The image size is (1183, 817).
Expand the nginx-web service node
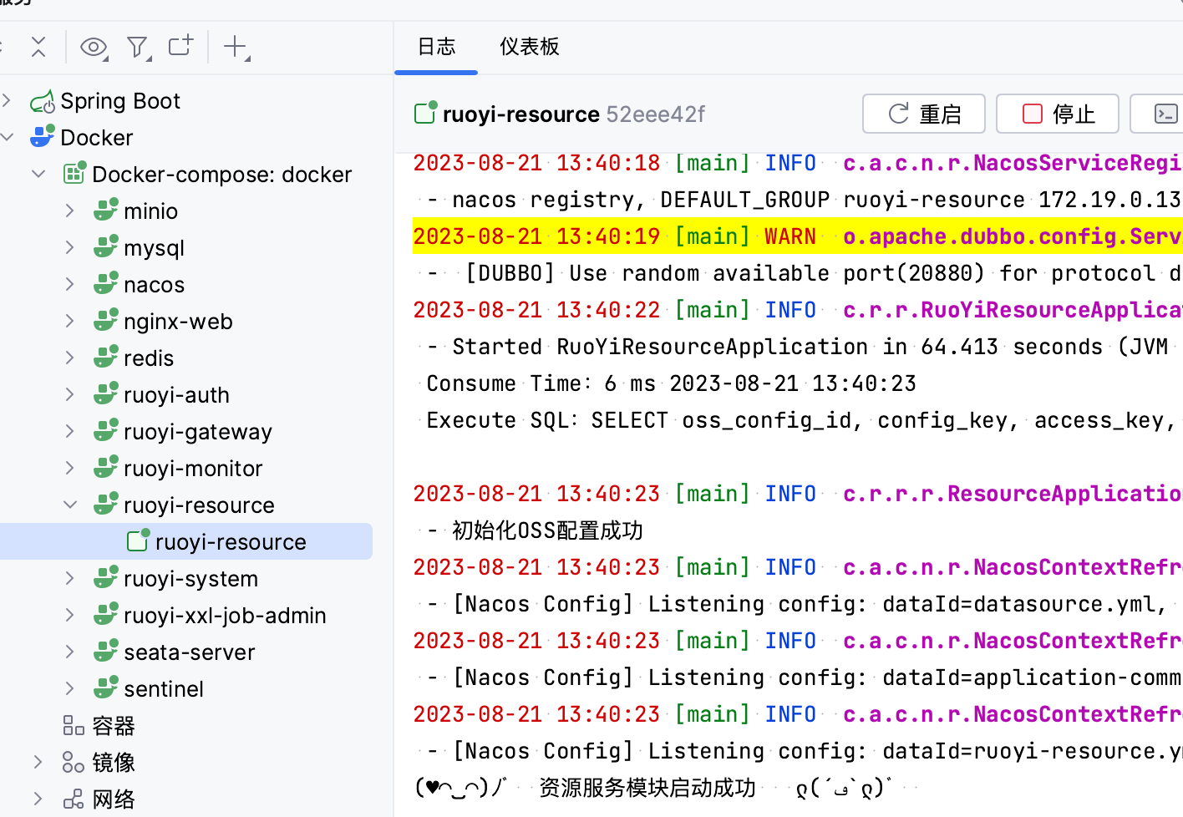[x=70, y=321]
